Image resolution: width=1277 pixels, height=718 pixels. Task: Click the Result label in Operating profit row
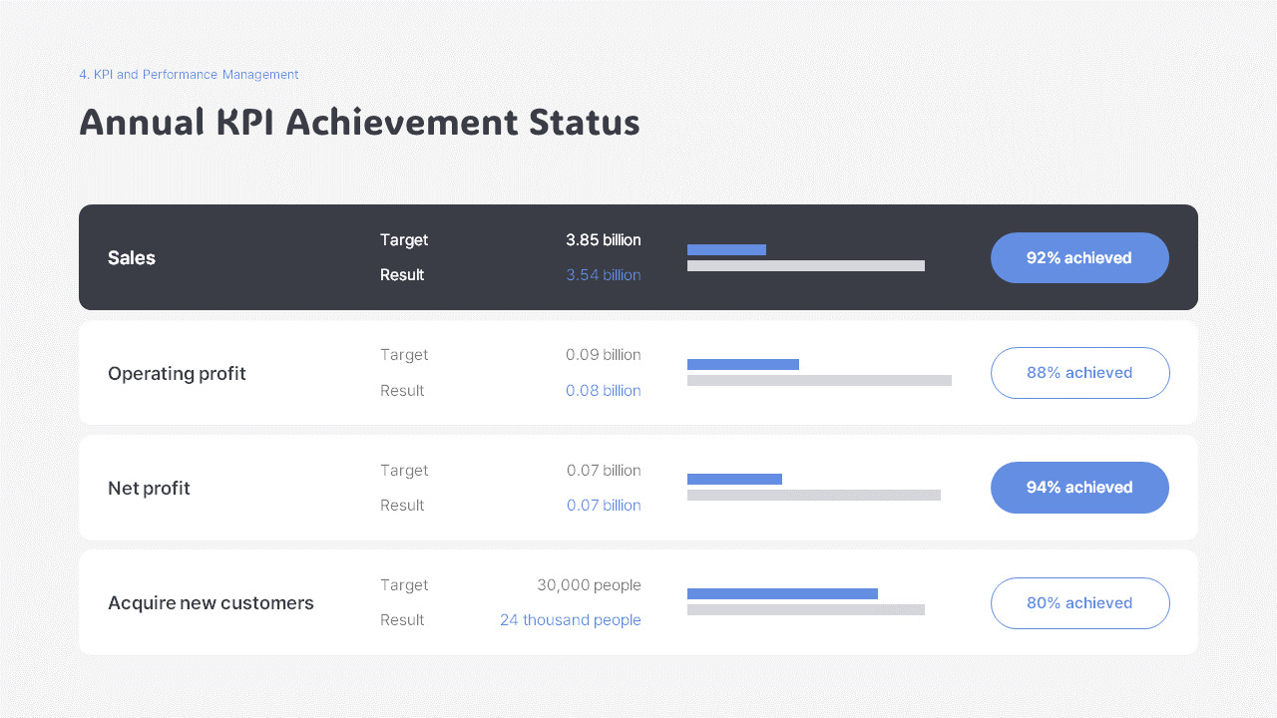pos(402,391)
